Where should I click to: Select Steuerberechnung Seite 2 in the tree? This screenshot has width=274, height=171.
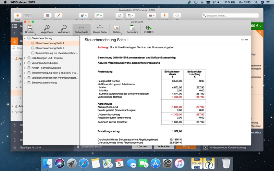click(x=50, y=48)
